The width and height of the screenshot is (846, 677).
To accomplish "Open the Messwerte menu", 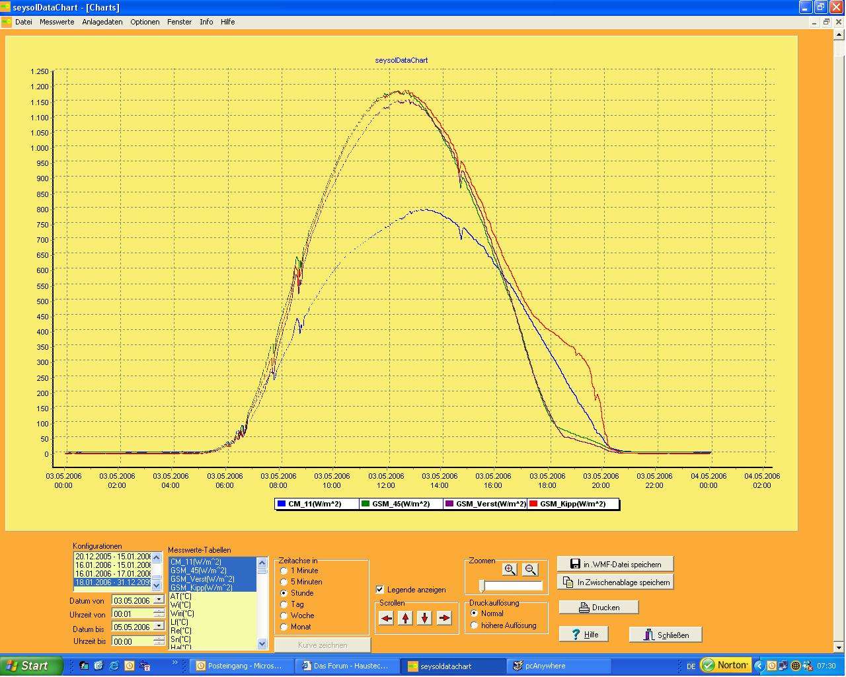I will coord(57,22).
